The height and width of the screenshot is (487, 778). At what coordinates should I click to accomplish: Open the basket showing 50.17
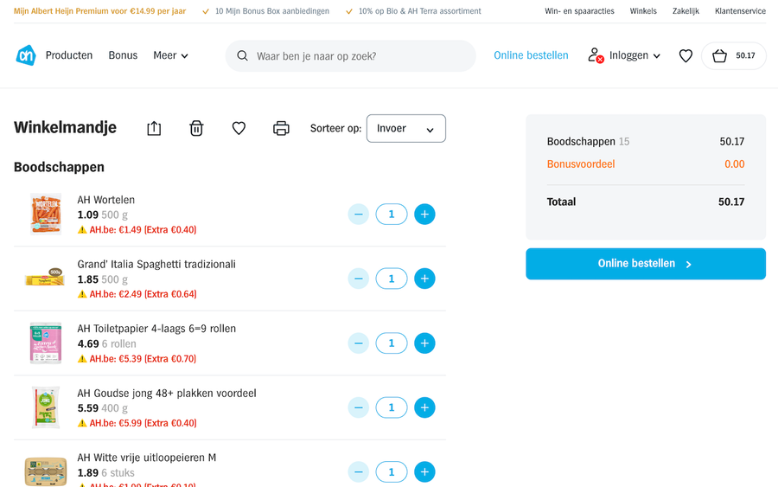tap(733, 56)
